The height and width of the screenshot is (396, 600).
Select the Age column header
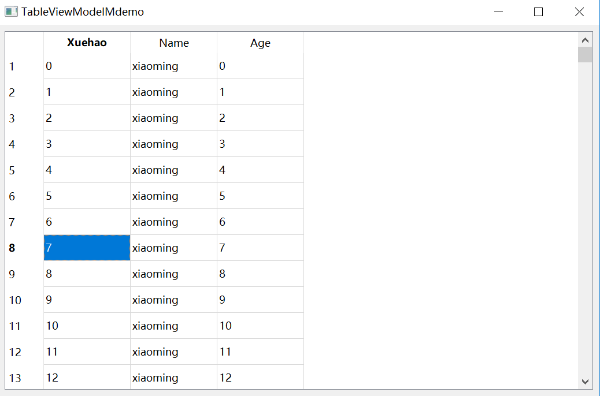pos(260,43)
